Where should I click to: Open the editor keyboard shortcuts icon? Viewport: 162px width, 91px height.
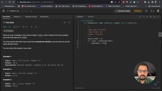click(x=151, y=17)
